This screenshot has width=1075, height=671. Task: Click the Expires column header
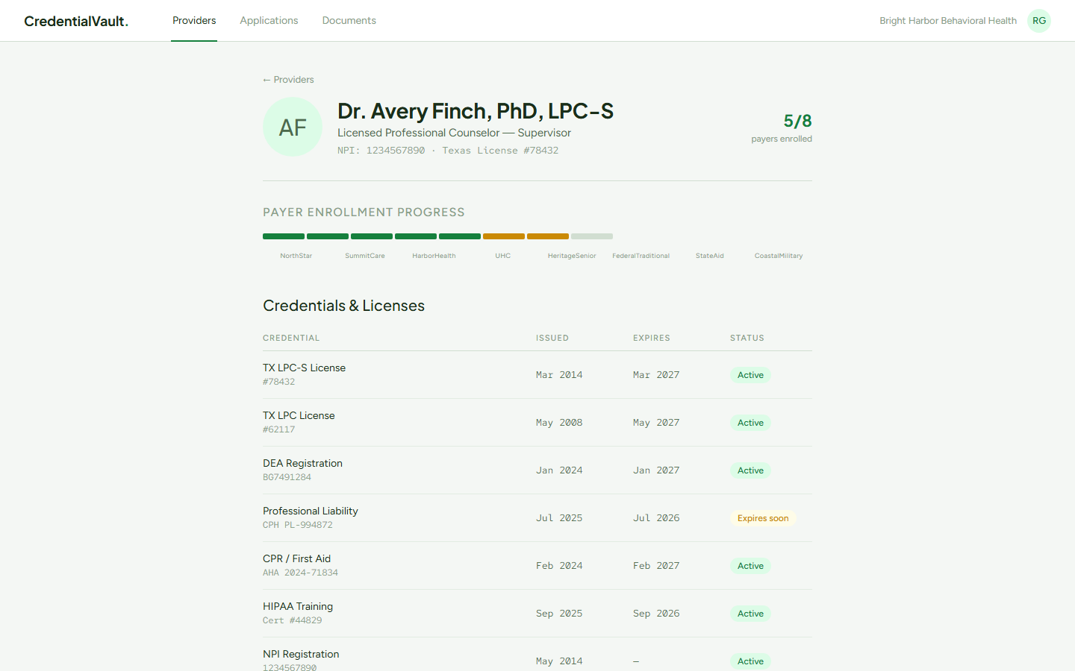tap(652, 338)
